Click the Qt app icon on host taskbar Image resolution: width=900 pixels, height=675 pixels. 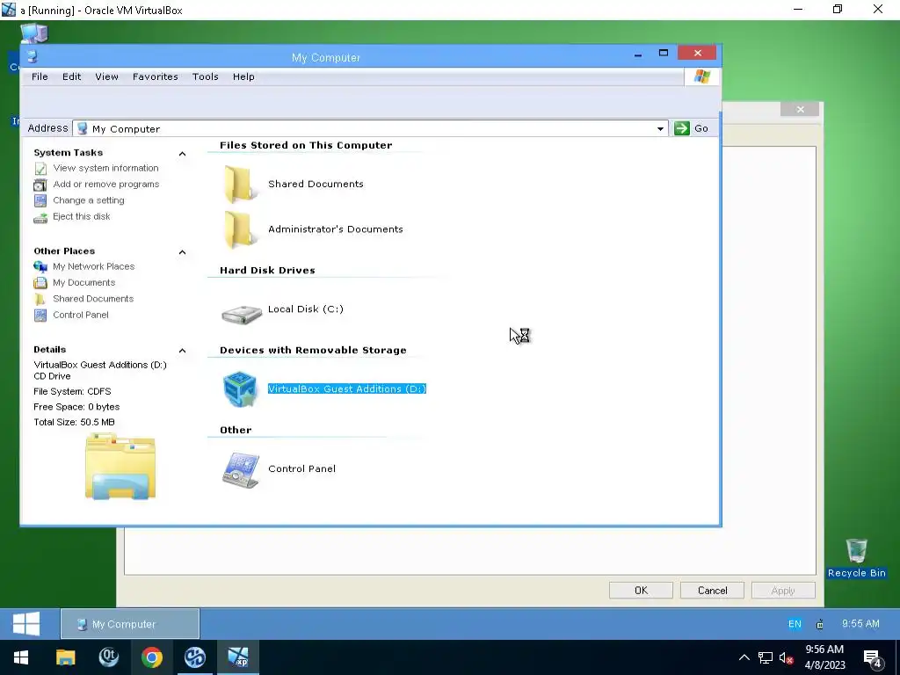click(108, 657)
